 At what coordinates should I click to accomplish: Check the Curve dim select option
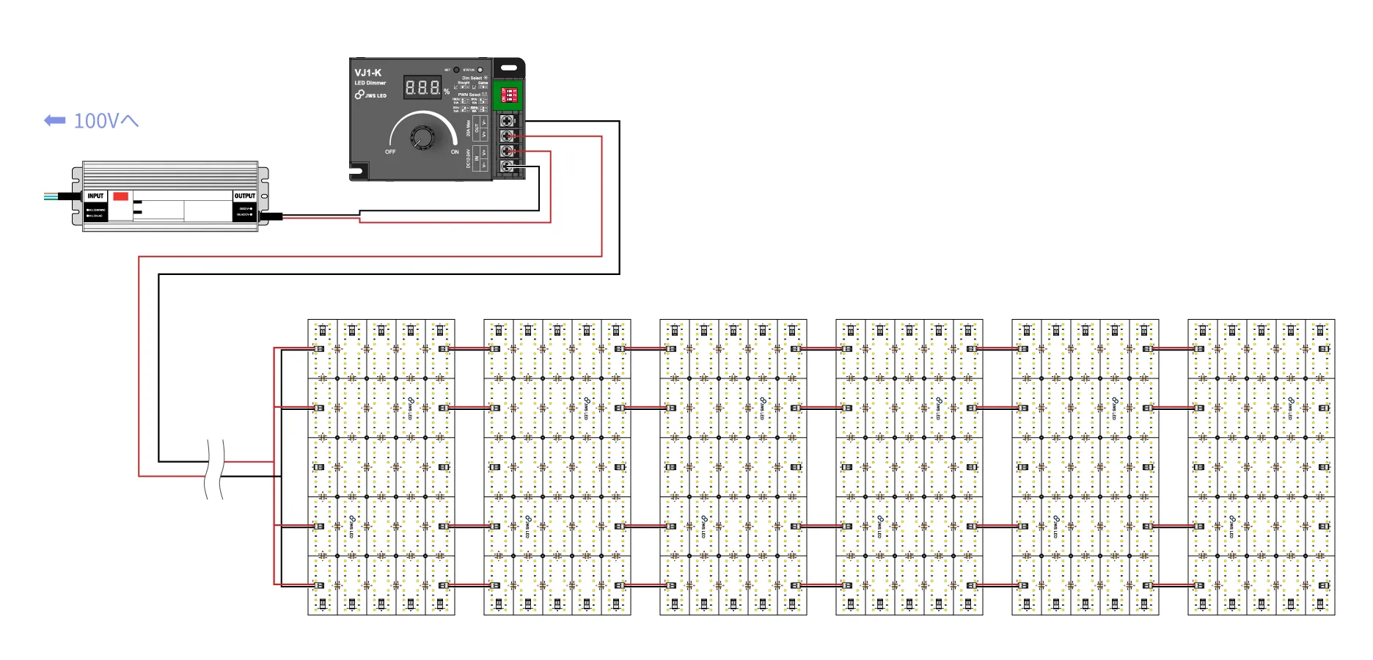pyautogui.click(x=483, y=86)
